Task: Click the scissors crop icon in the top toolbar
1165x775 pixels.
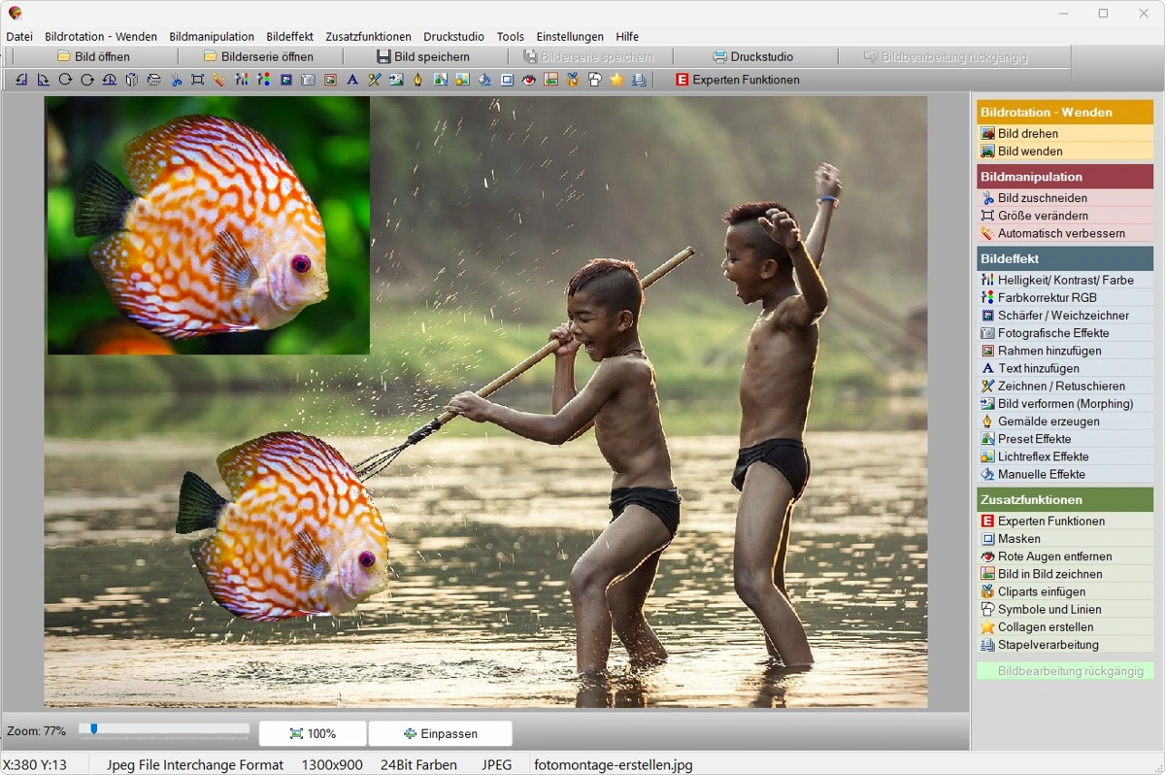Action: tap(176, 80)
